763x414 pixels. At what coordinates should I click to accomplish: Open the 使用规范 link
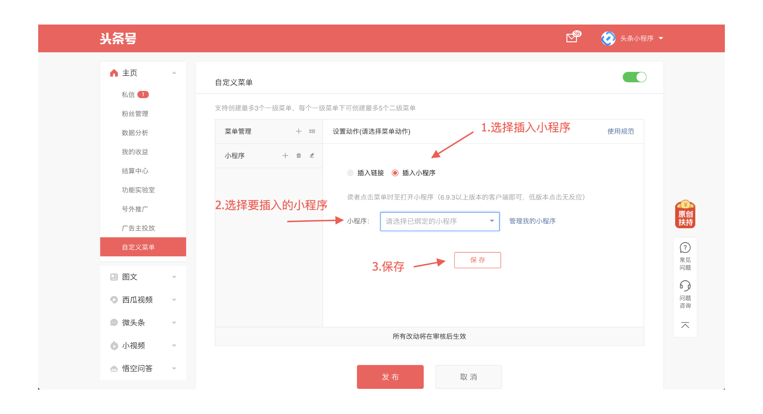(621, 131)
